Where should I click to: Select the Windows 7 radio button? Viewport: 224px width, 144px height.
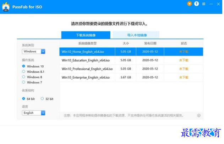tap(23, 82)
